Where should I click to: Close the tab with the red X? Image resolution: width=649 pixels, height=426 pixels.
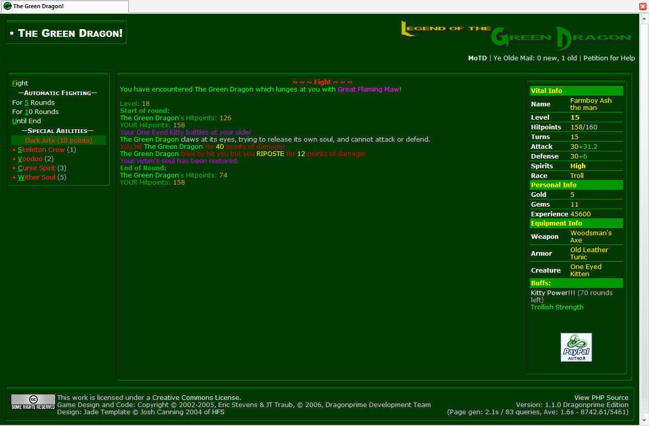(x=643, y=6)
